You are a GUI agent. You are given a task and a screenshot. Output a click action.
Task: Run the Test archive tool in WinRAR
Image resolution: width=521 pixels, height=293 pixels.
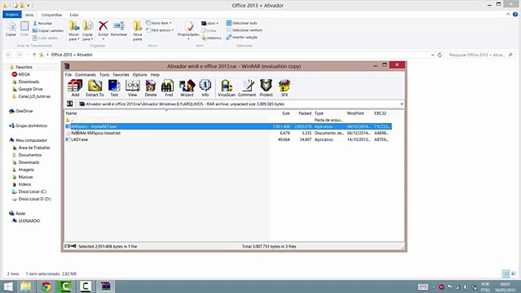click(x=114, y=88)
